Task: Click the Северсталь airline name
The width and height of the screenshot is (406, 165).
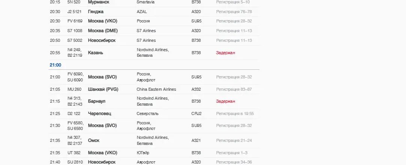Action: [x=148, y=113]
